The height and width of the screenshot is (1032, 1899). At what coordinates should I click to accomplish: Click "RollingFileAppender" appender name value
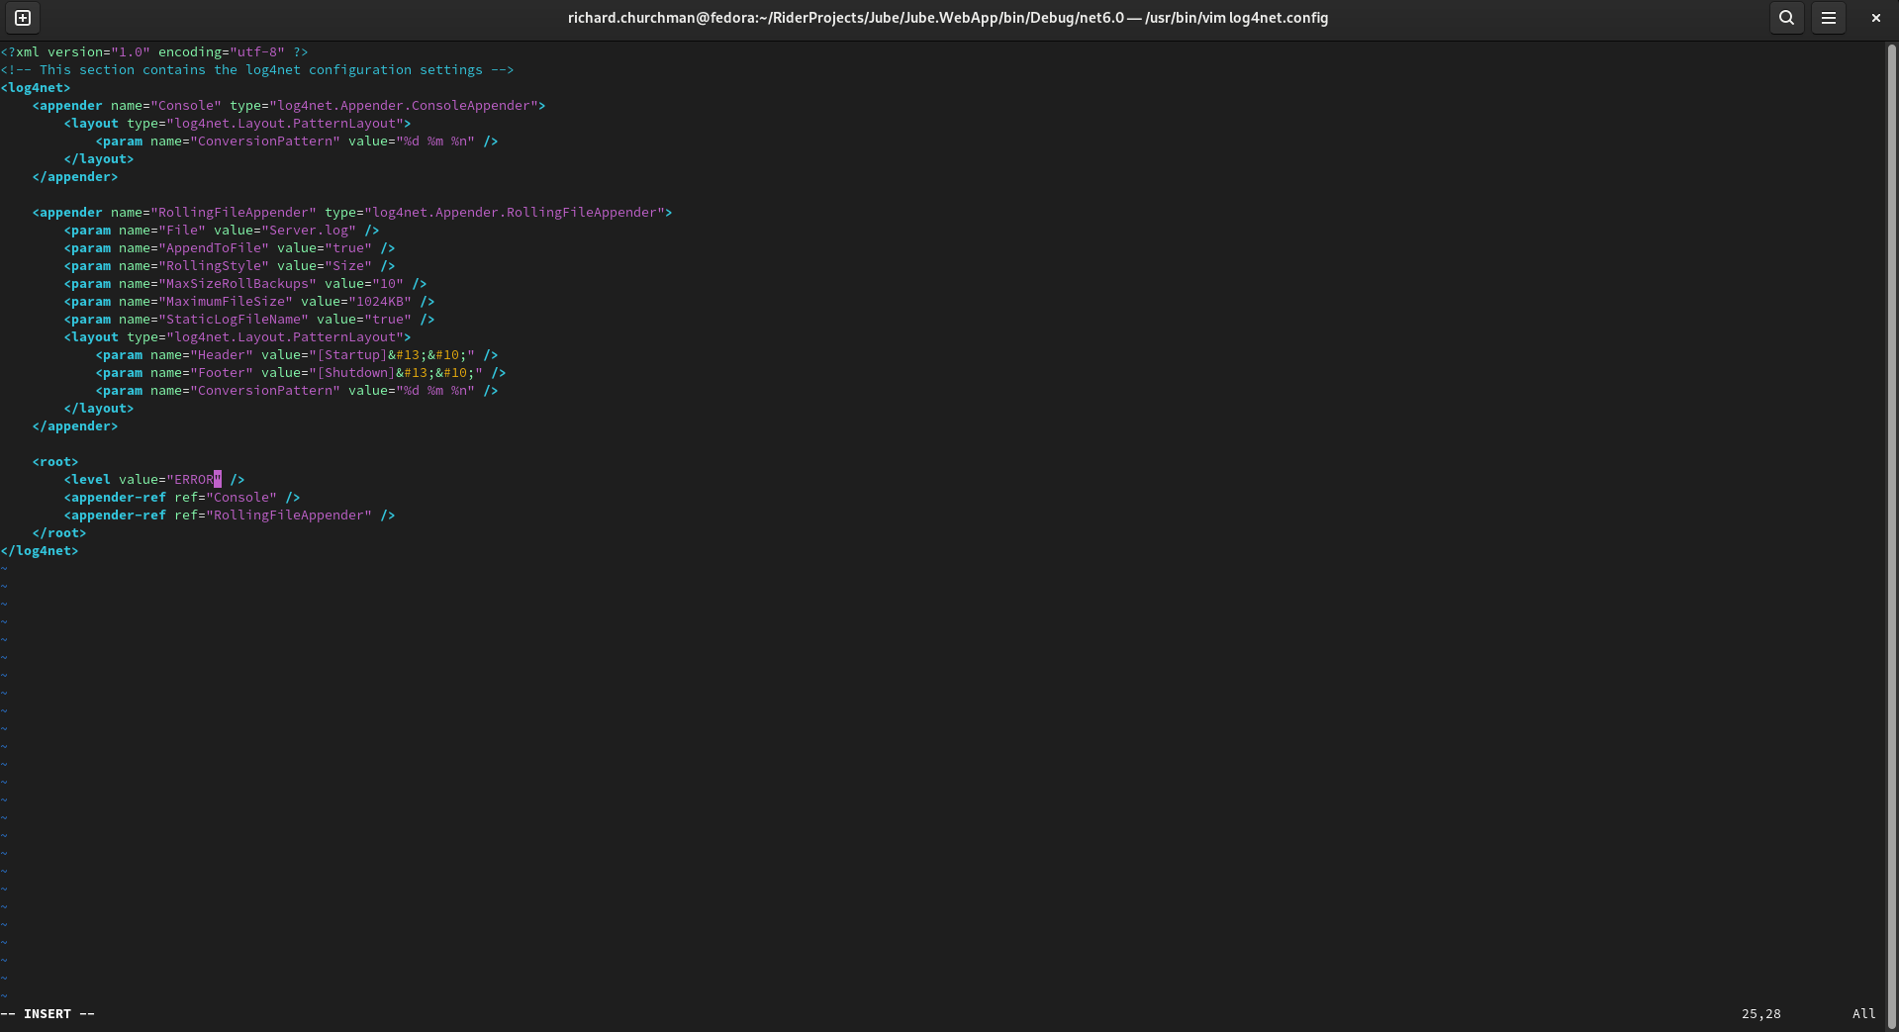click(234, 212)
